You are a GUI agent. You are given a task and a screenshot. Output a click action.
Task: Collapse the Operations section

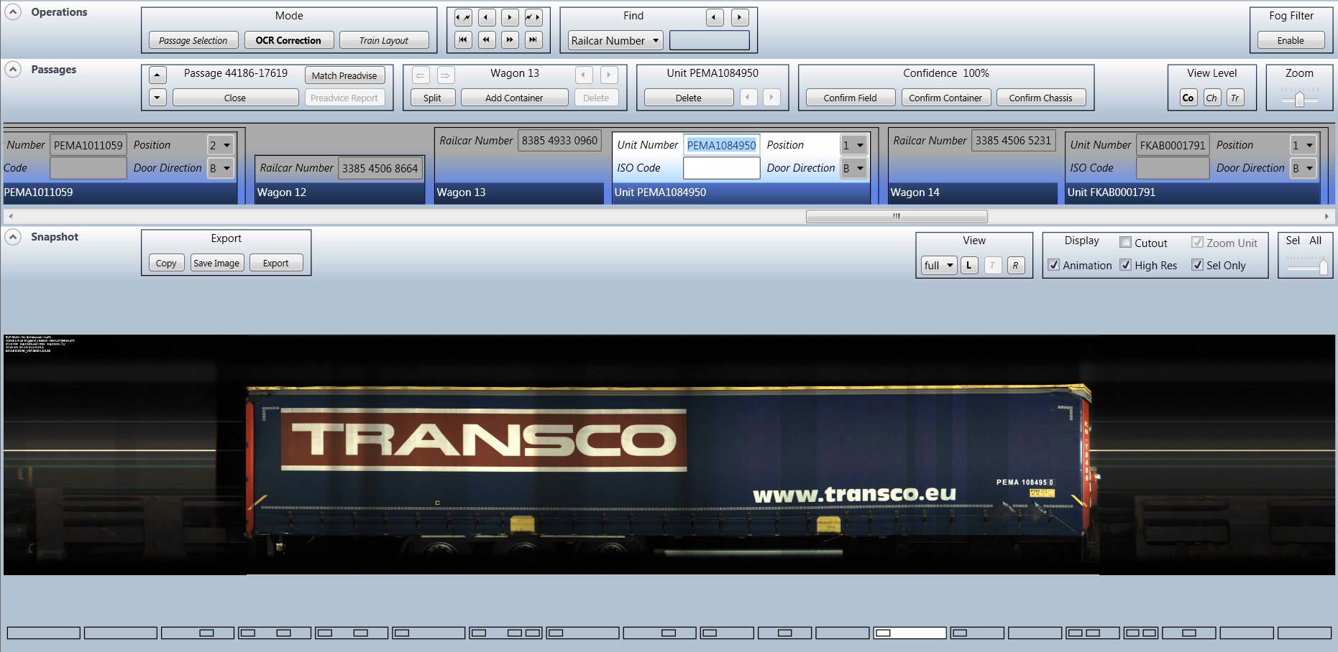pyautogui.click(x=13, y=12)
